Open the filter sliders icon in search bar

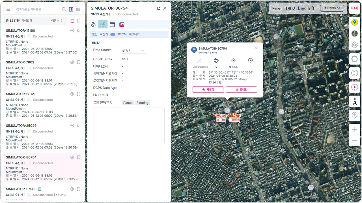pos(78,9)
